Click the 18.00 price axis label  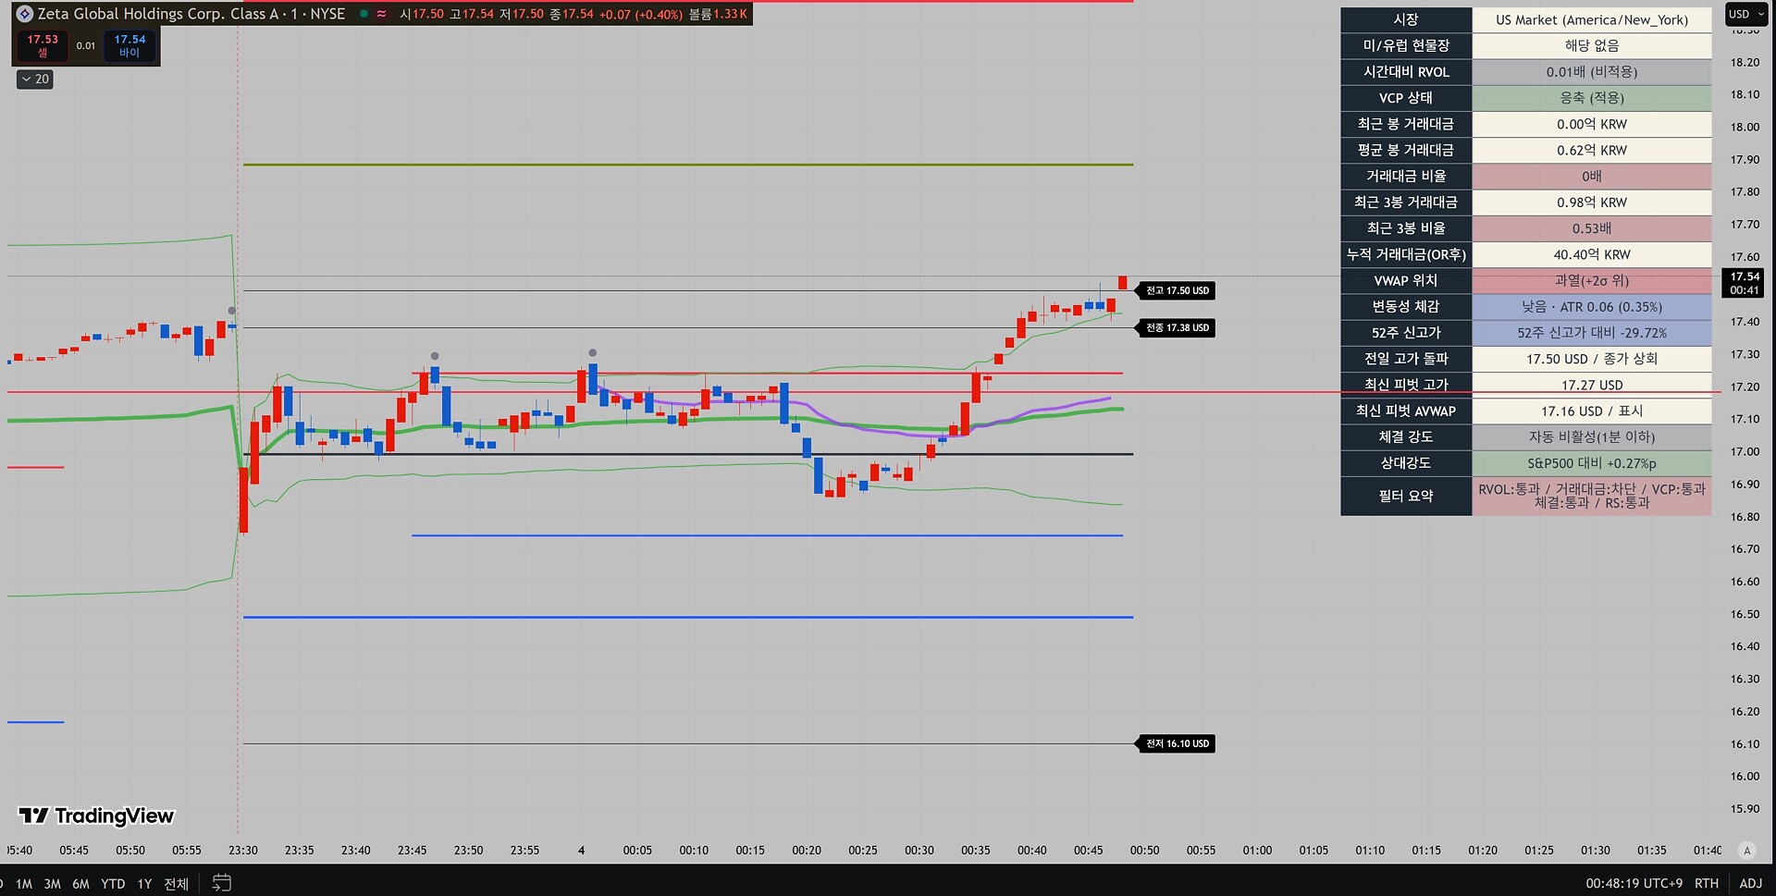(x=1745, y=128)
